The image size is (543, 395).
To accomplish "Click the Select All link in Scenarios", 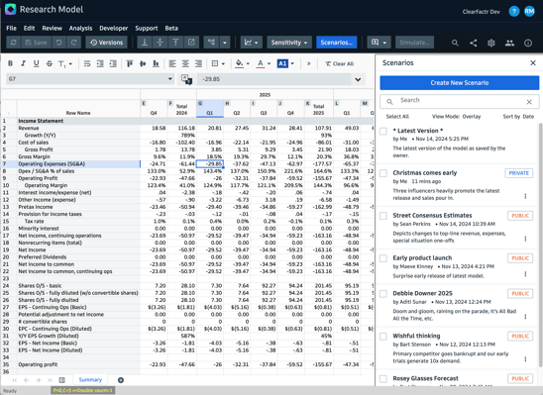I will tap(397, 117).
